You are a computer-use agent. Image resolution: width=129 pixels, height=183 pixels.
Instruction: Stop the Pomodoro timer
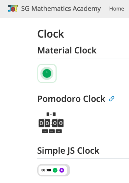(x=52, y=131)
